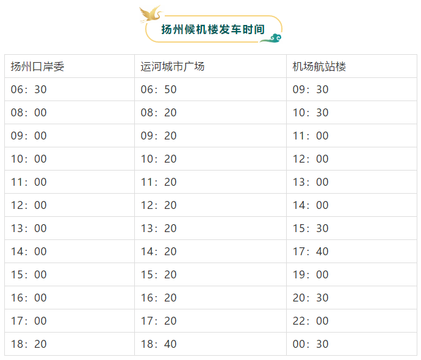The width and height of the screenshot is (421, 360).
Task: Select the 10:30 cell
Action: [x=351, y=113]
